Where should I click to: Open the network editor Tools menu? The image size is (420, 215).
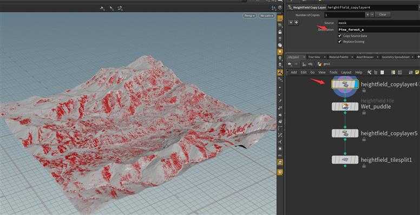pyautogui.click(x=333, y=73)
